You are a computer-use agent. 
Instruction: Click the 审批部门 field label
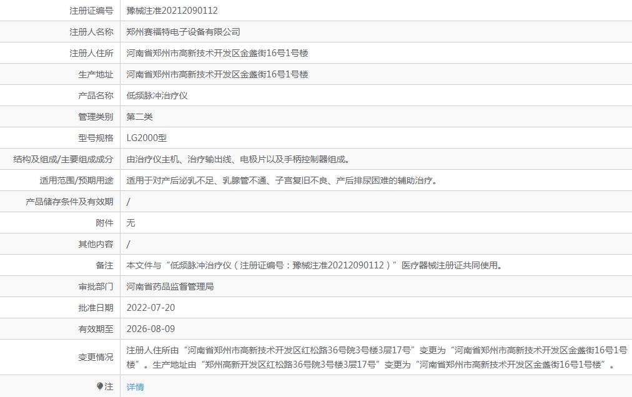96,287
